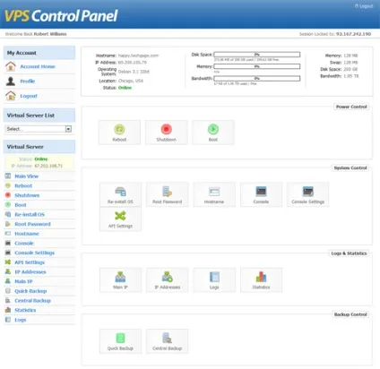The width and height of the screenshot is (380, 369).
Task: Open the API Settings tile
Action: click(120, 219)
